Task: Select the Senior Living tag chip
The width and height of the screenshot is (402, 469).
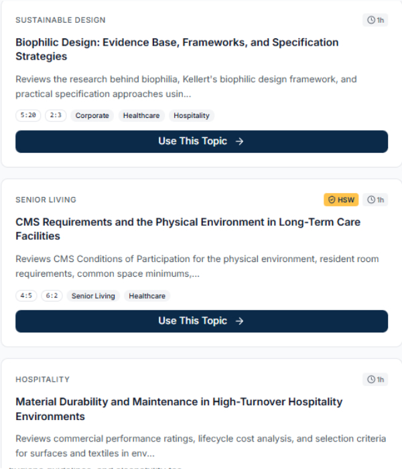Action: [x=93, y=295]
